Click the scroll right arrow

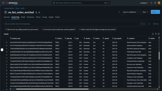click(157, 89)
